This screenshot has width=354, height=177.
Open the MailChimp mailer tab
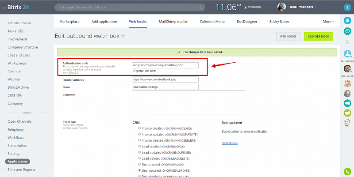(173, 22)
